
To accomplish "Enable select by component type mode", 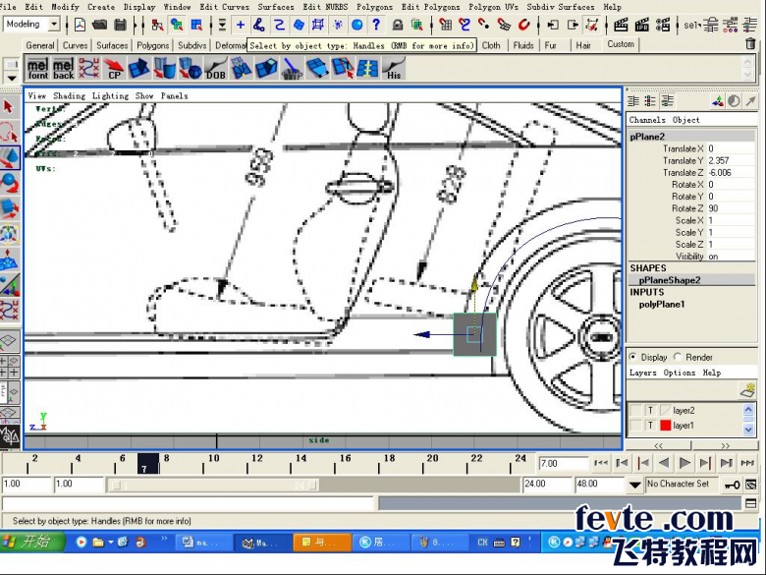I will click(196, 25).
